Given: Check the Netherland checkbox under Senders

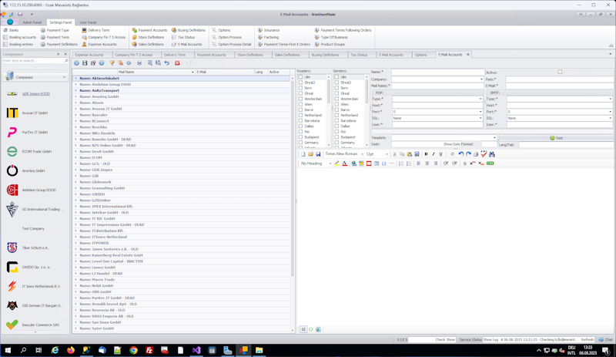Looking at the screenshot, I should (x=336, y=116).
